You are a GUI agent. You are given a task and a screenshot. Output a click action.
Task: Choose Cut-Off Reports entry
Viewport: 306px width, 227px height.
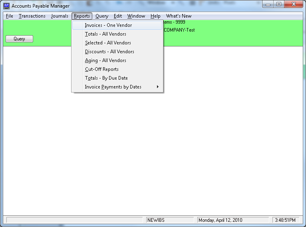click(x=102, y=69)
